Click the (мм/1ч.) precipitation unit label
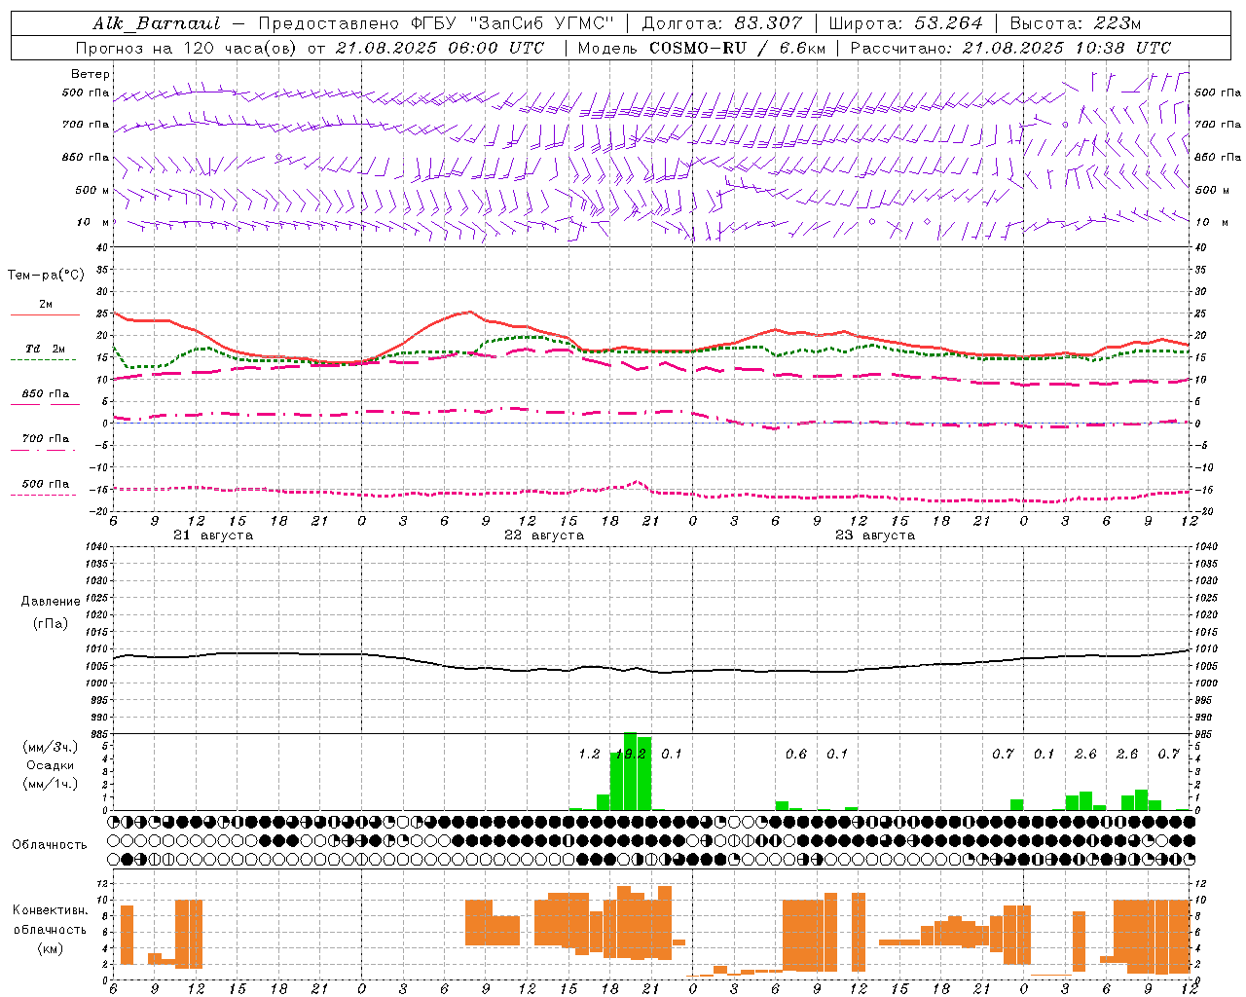This screenshot has height=997, width=1246. pos(50,784)
